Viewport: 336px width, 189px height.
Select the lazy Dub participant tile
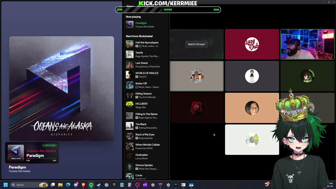pos(252,44)
